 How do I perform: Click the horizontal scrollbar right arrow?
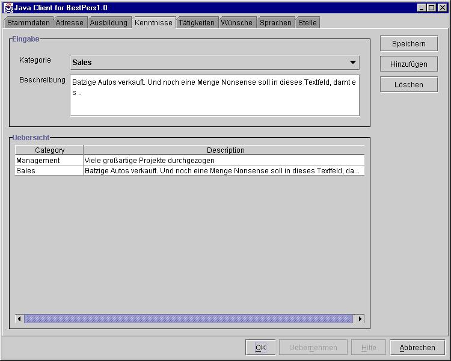pyautogui.click(x=360, y=319)
